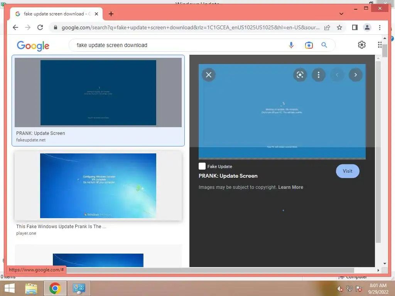The height and width of the screenshot is (296, 395).
Task: Start voice search with microphone
Action: pyautogui.click(x=291, y=45)
